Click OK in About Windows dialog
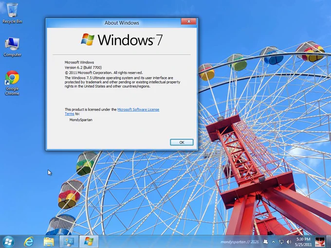Screen dimensions: 331x248 (x=182, y=142)
